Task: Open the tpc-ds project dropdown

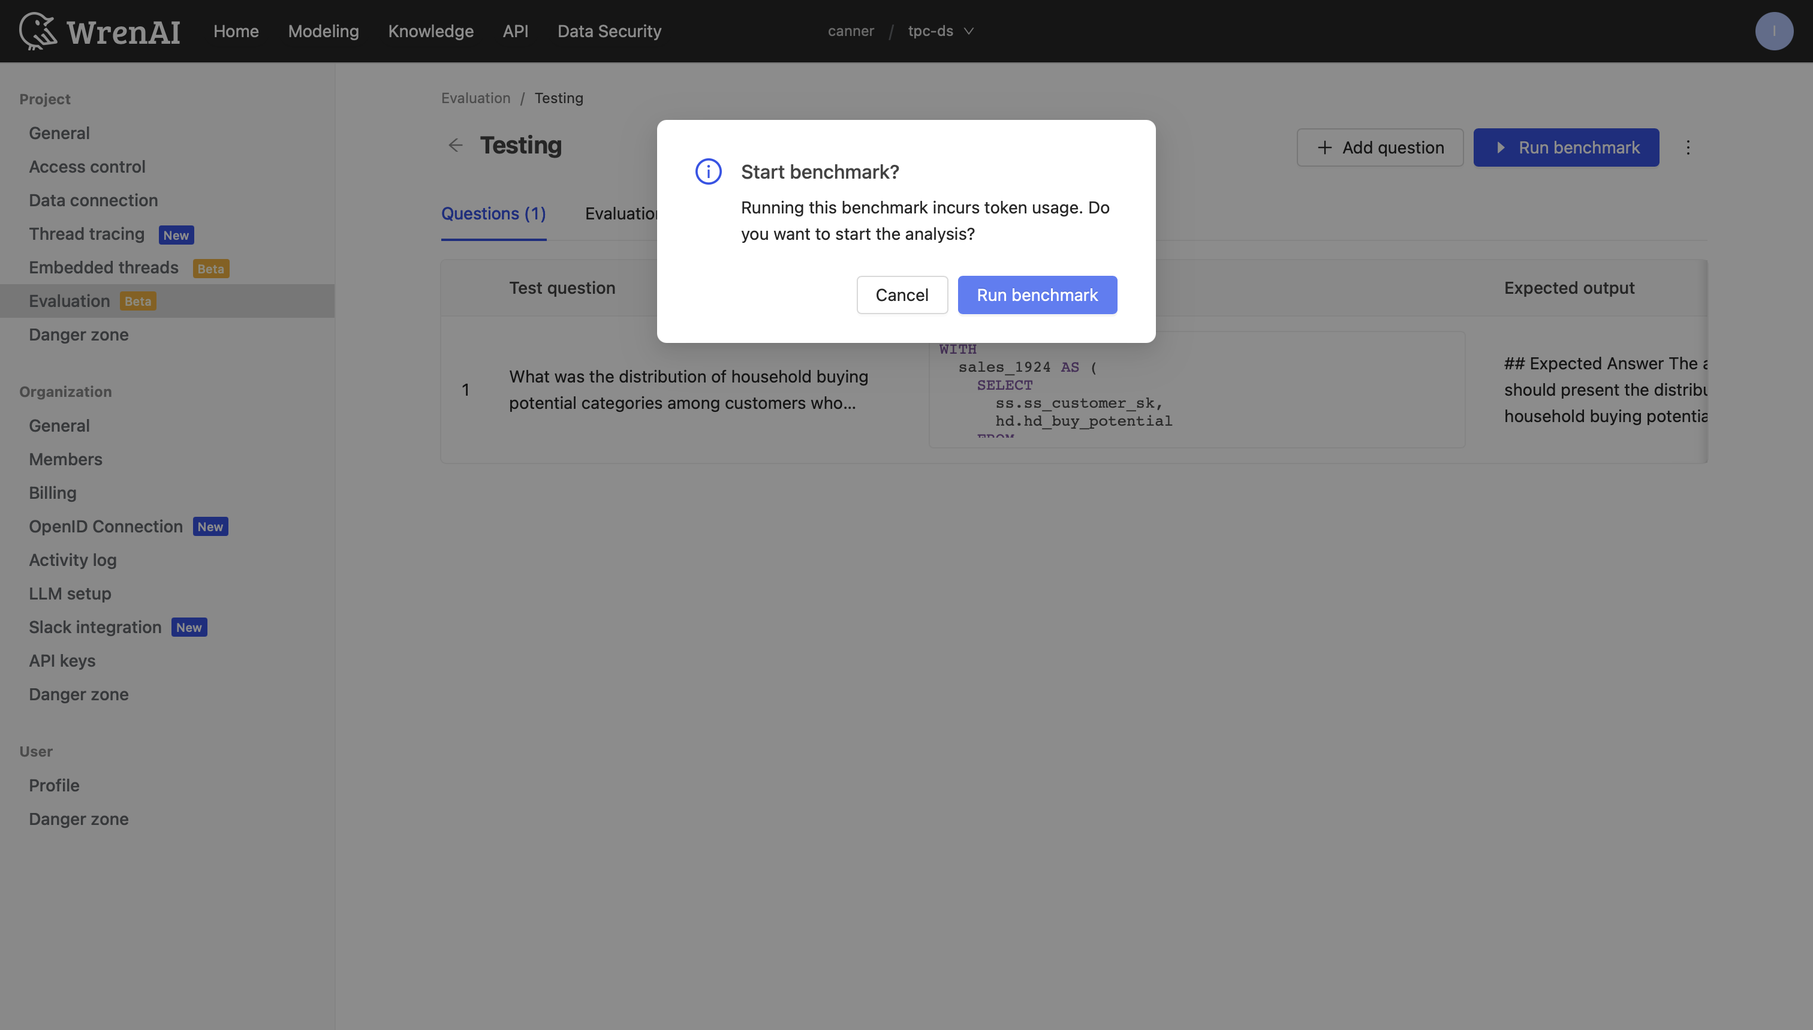Action: (x=941, y=31)
